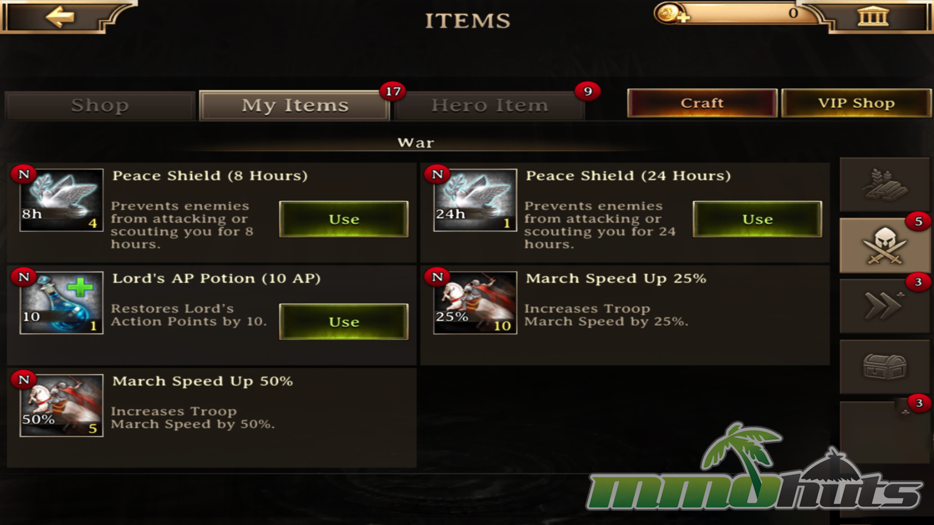Open the bottom sidebar category with badge 3
The width and height of the screenshot is (934, 525).
[885, 432]
